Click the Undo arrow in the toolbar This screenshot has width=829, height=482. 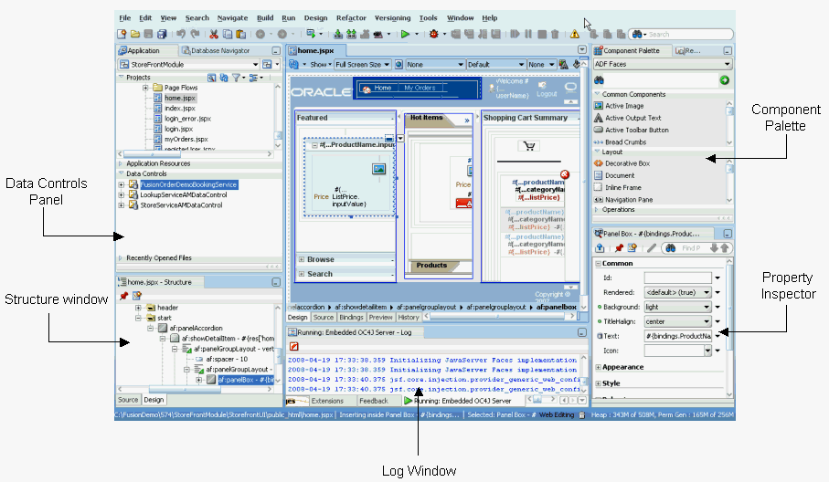pyautogui.click(x=181, y=35)
